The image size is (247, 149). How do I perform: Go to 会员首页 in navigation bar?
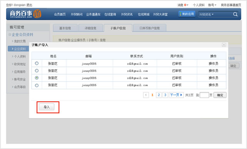click(60, 14)
